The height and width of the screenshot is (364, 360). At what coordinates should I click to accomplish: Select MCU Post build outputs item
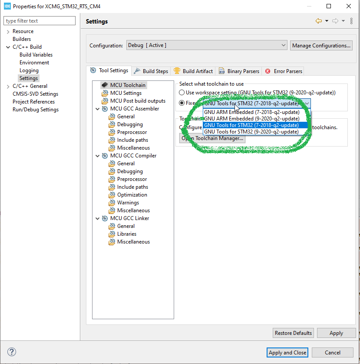click(x=138, y=101)
